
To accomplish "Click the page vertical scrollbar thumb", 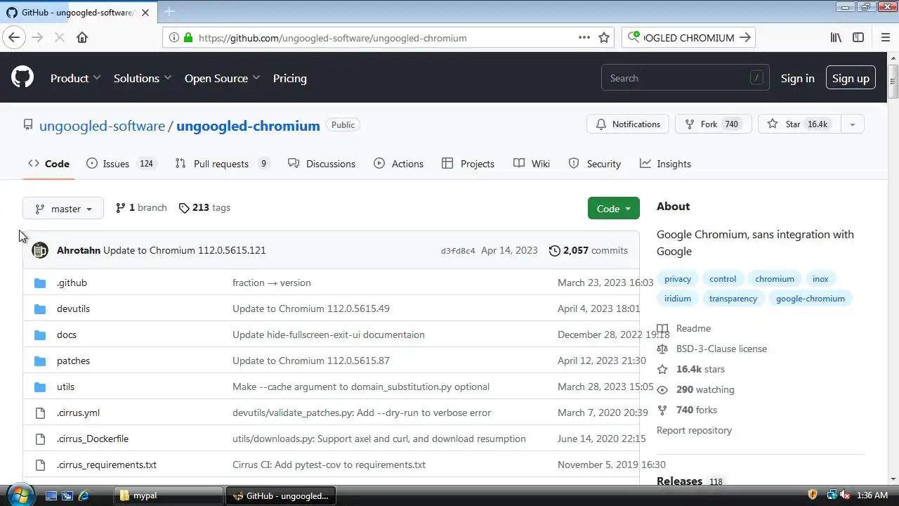I will pos(893,81).
